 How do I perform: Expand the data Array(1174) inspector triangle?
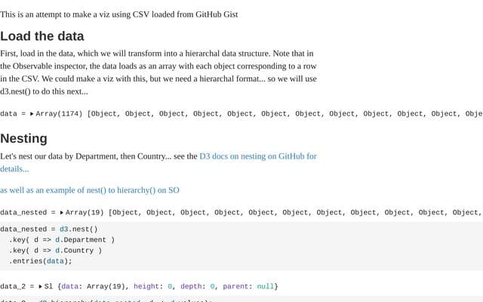pyautogui.click(x=32, y=114)
